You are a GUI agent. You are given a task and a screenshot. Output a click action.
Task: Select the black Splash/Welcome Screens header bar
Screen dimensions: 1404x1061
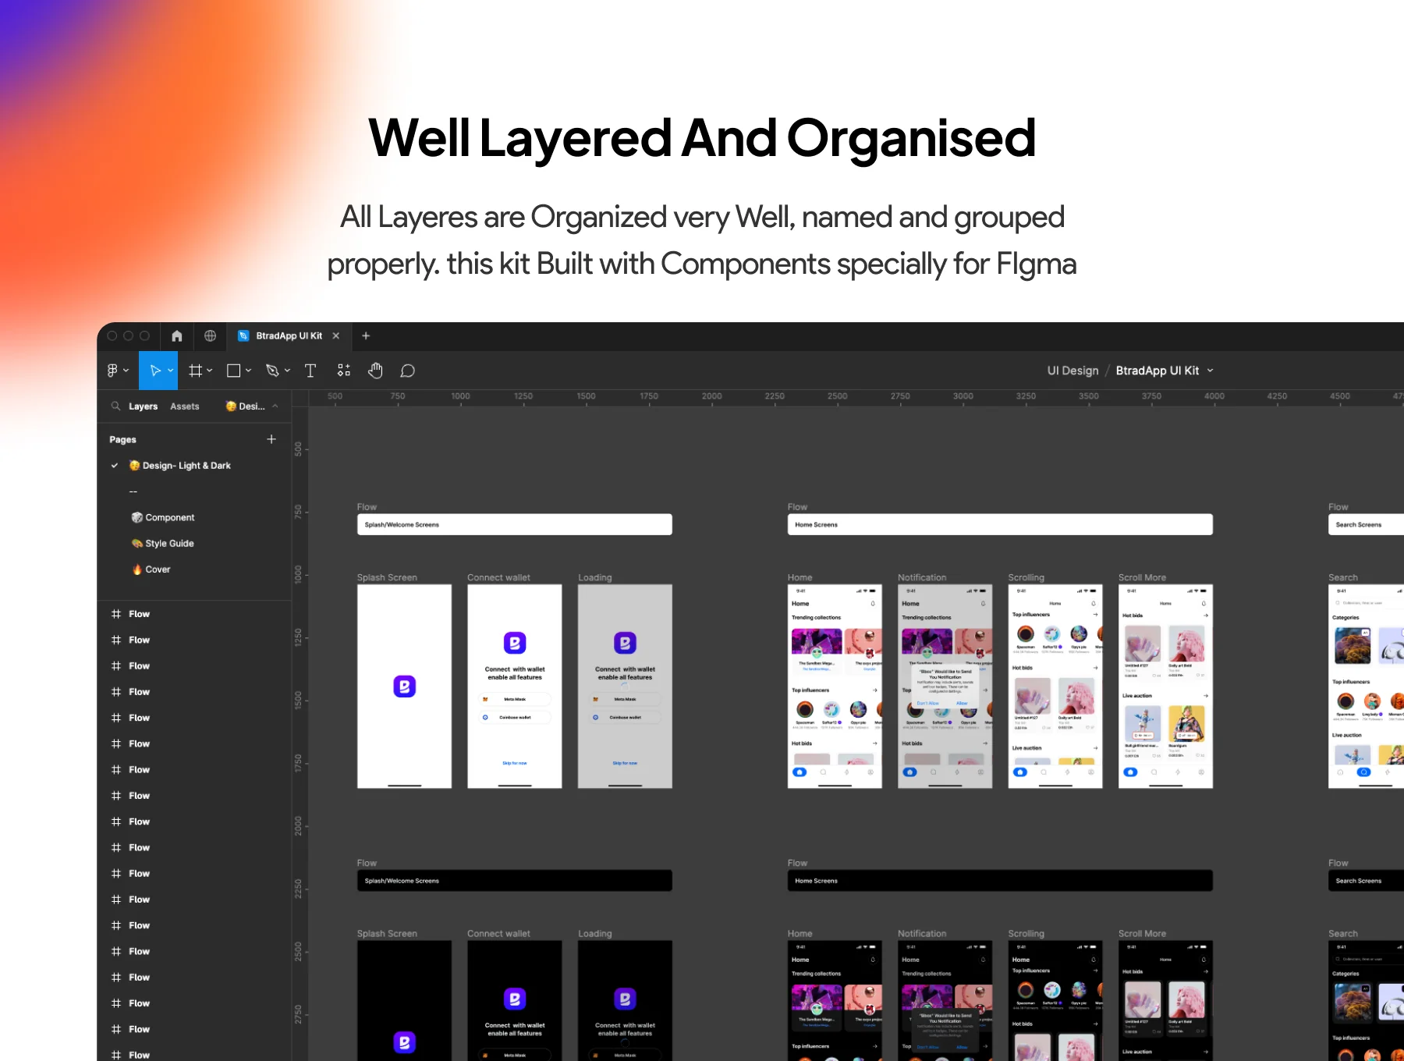tap(515, 881)
